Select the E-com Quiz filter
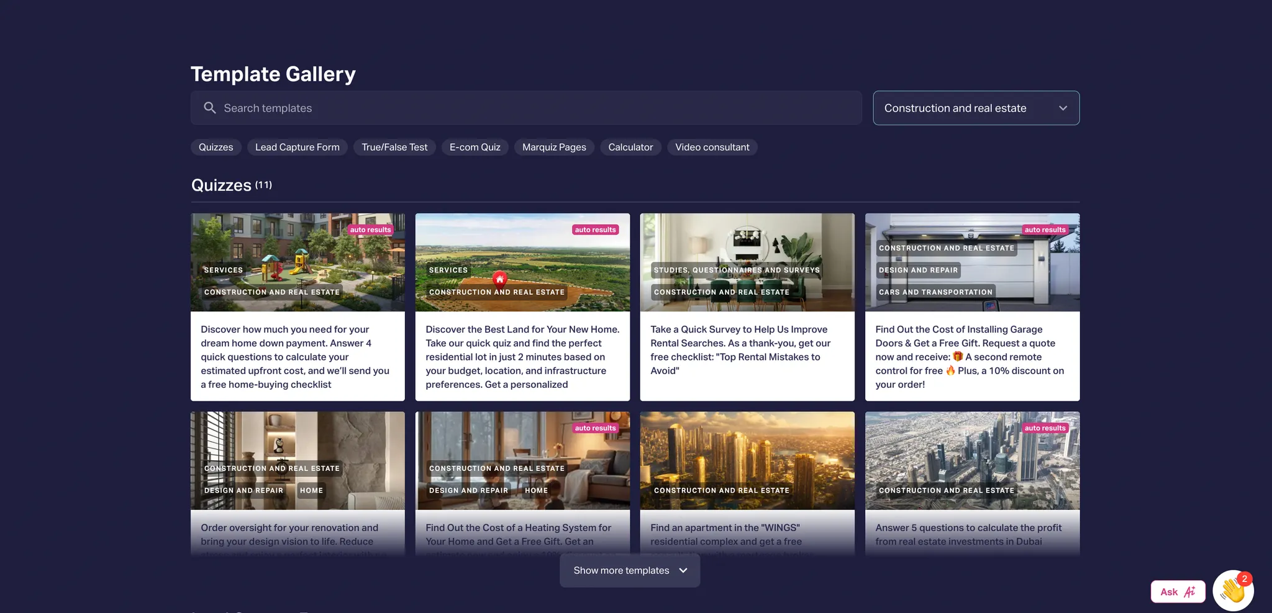This screenshot has width=1272, height=613. tap(475, 147)
